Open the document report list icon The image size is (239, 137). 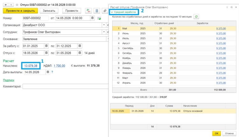97,11
